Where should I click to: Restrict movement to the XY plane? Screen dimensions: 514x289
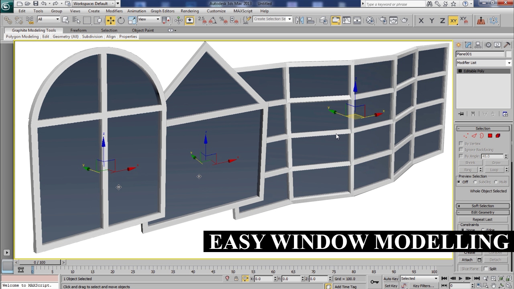453,20
